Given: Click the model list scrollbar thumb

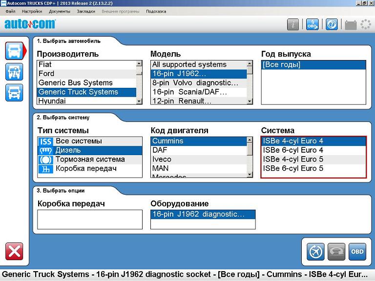Looking at the screenshot, I should (x=250, y=70).
